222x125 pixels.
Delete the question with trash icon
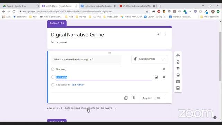point(134,98)
